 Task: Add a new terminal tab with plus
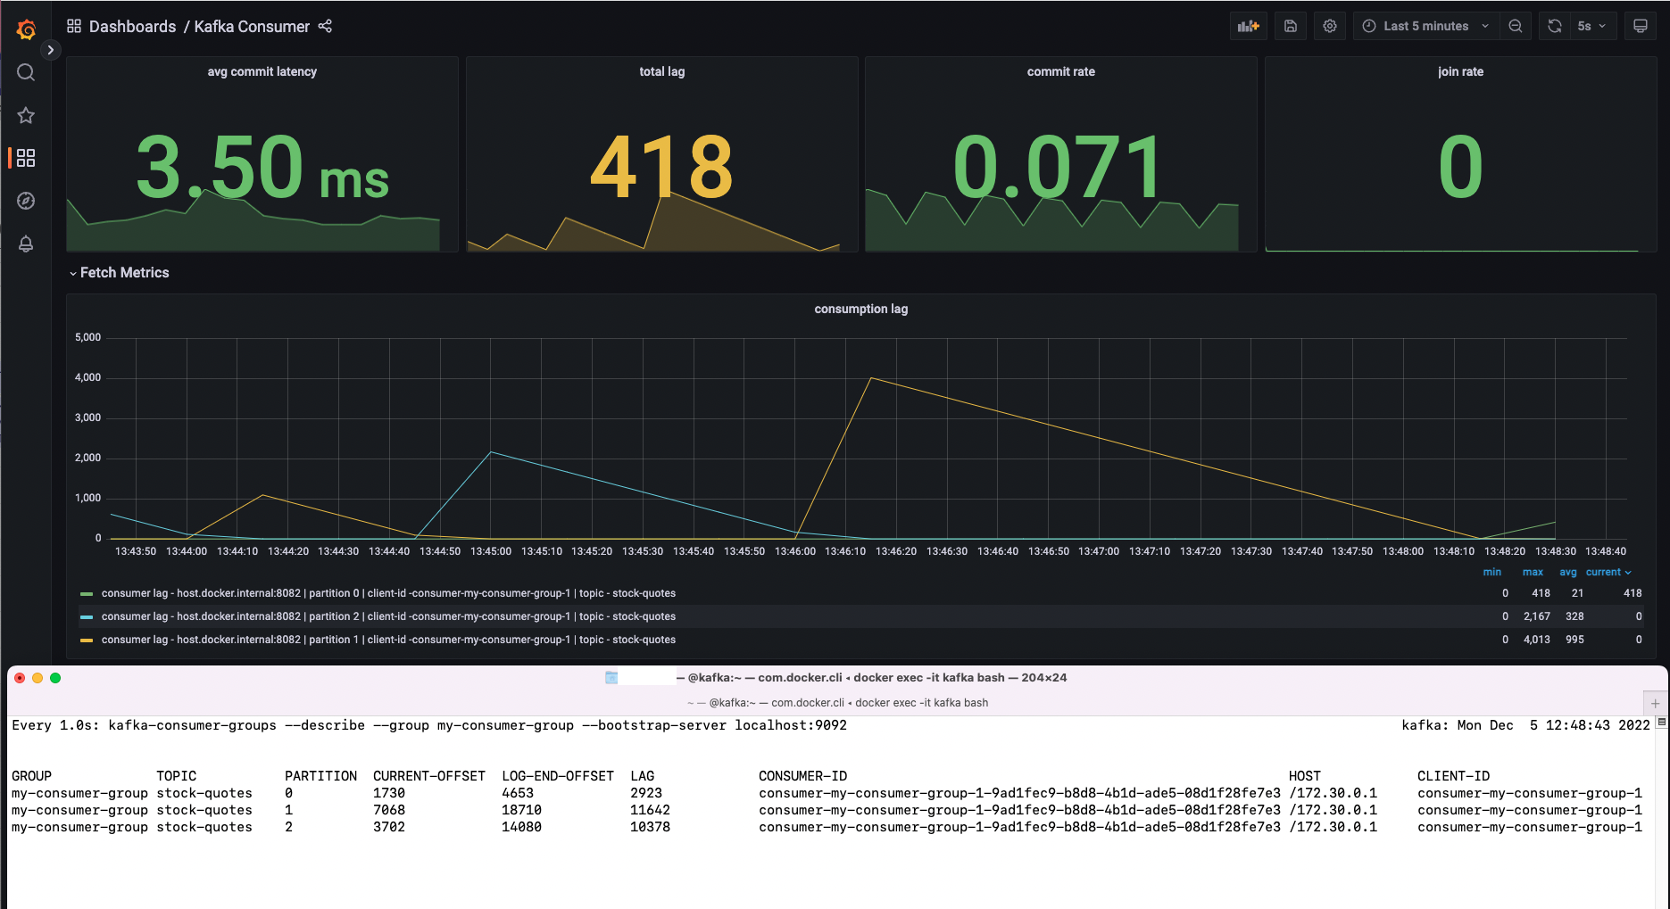click(x=1655, y=703)
